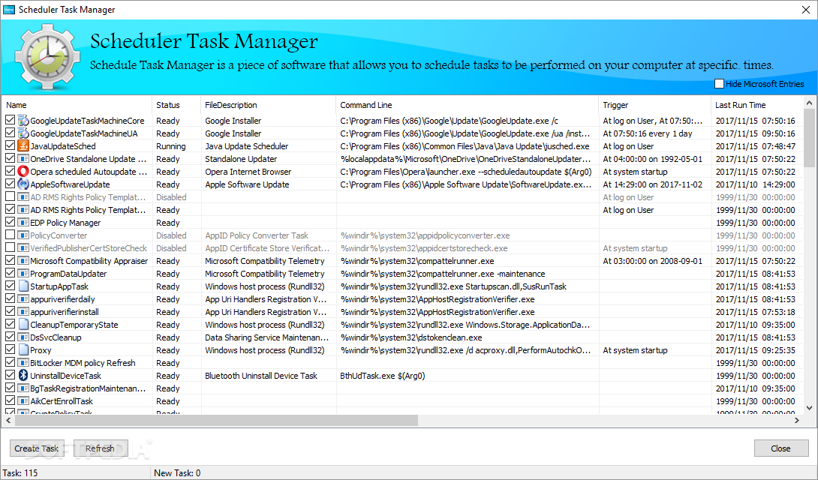818x480 pixels.
Task: Click the title bar application icon
Action: (x=9, y=10)
